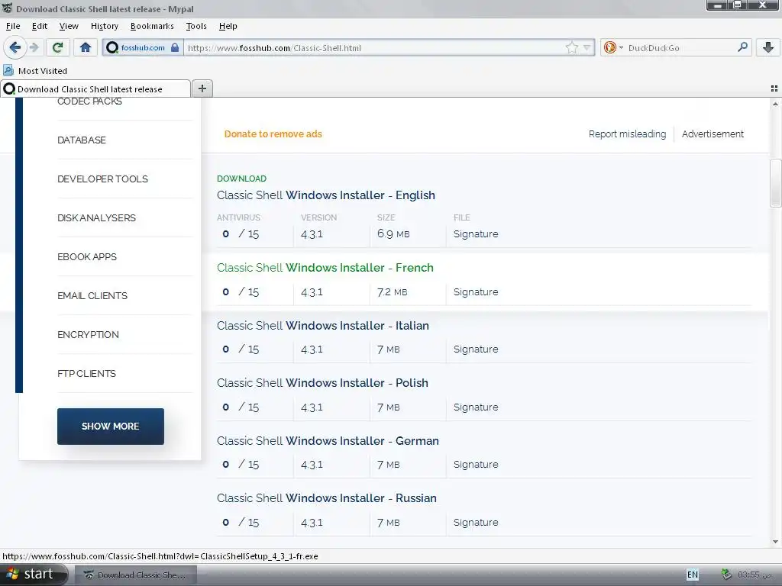Click the inner page scrollbar thumb
782x586 pixels.
776,182
